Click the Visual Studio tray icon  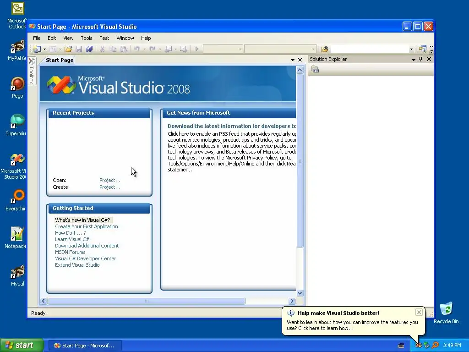pos(419,346)
